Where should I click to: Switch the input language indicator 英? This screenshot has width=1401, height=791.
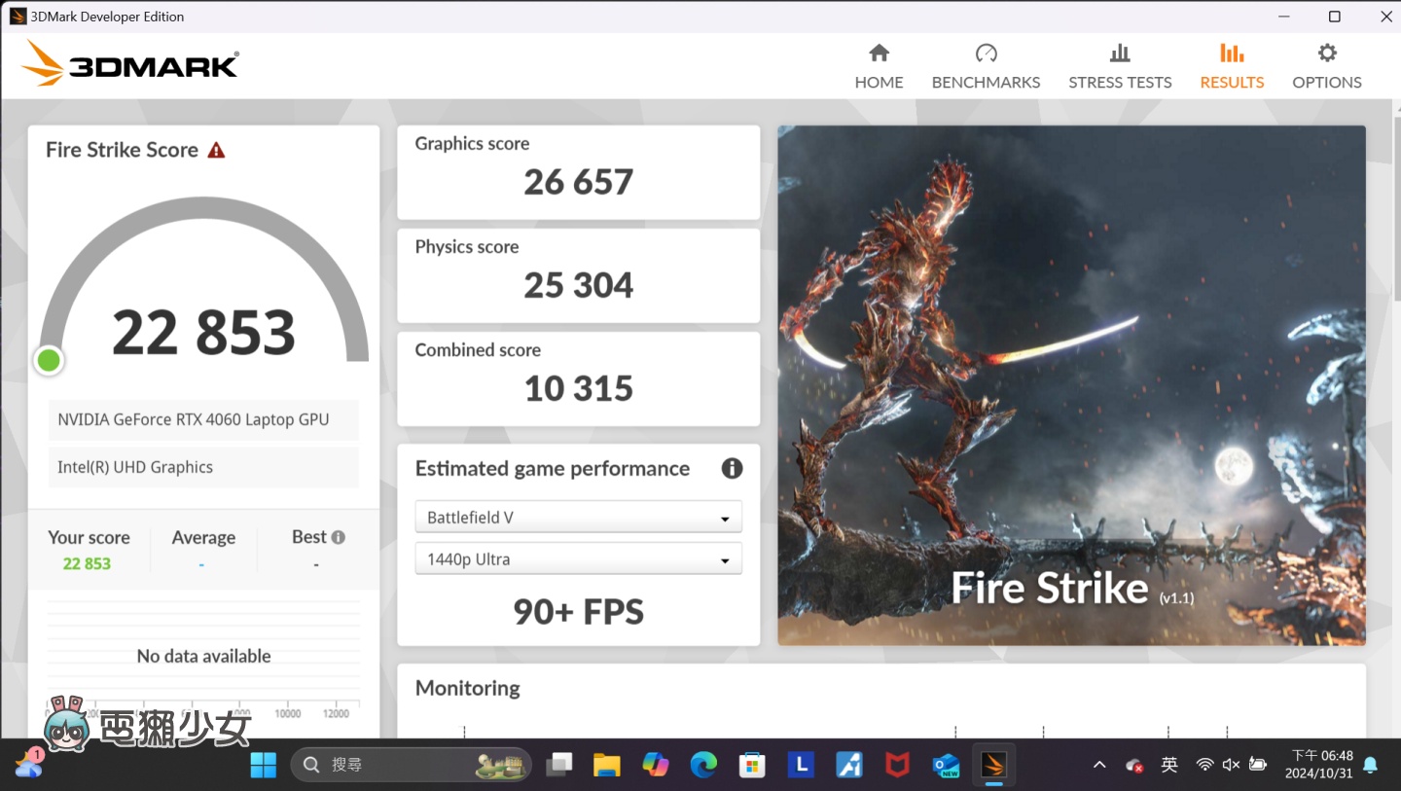pyautogui.click(x=1169, y=765)
